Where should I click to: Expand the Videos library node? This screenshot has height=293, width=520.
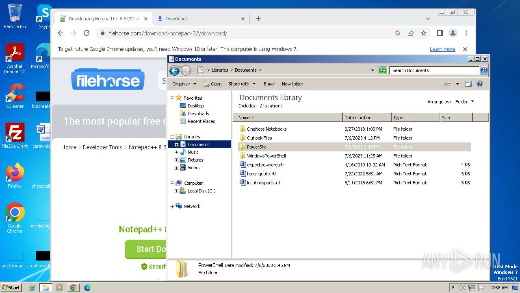click(176, 168)
